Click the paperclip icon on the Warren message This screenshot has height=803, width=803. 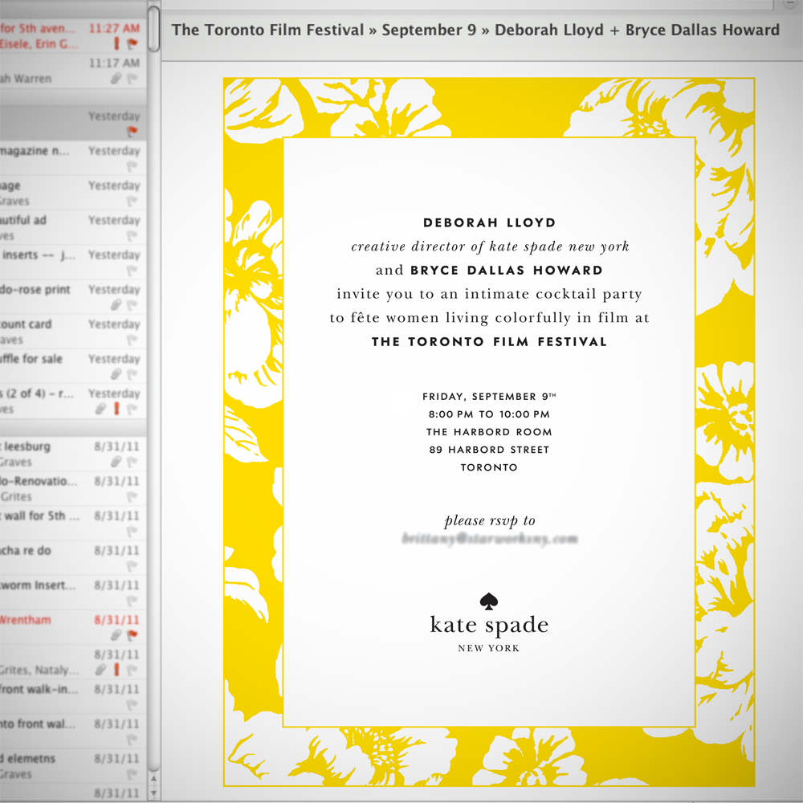(116, 79)
